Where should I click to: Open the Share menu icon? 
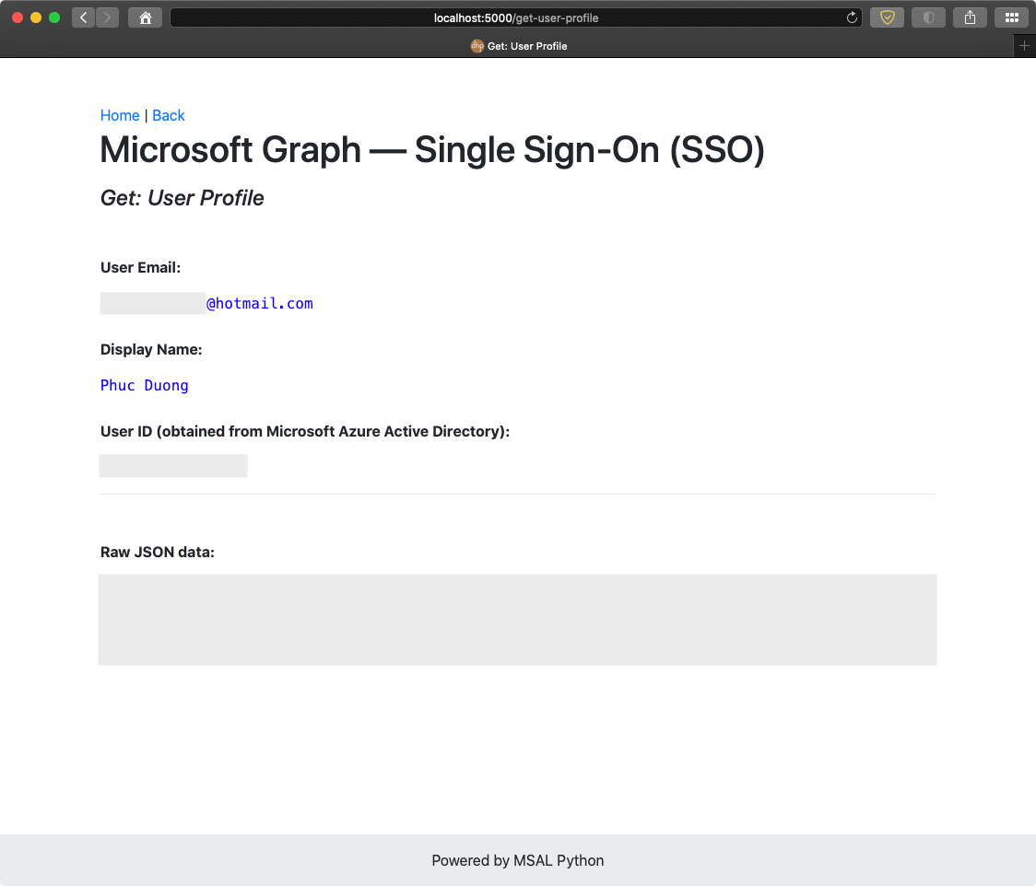point(970,17)
